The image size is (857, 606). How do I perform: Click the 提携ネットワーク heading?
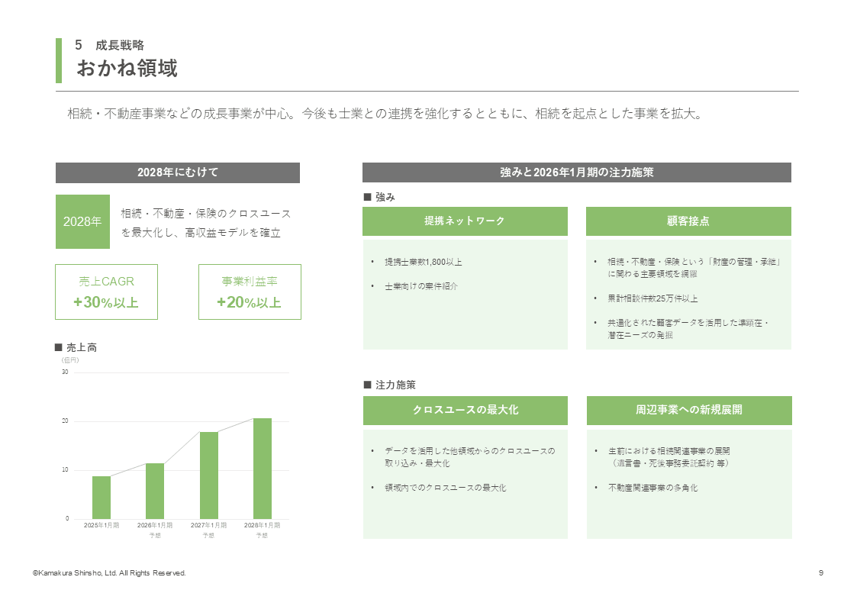click(x=465, y=221)
